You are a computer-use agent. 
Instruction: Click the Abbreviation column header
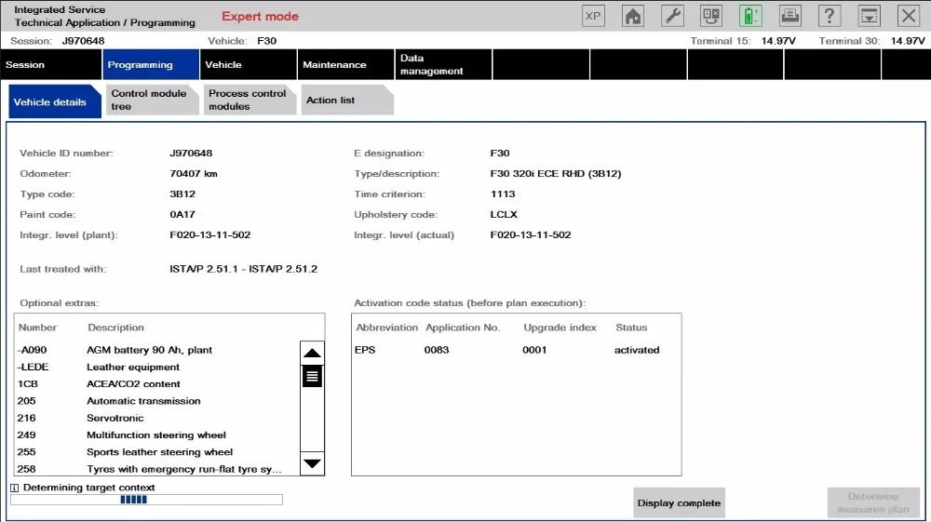pyautogui.click(x=387, y=328)
